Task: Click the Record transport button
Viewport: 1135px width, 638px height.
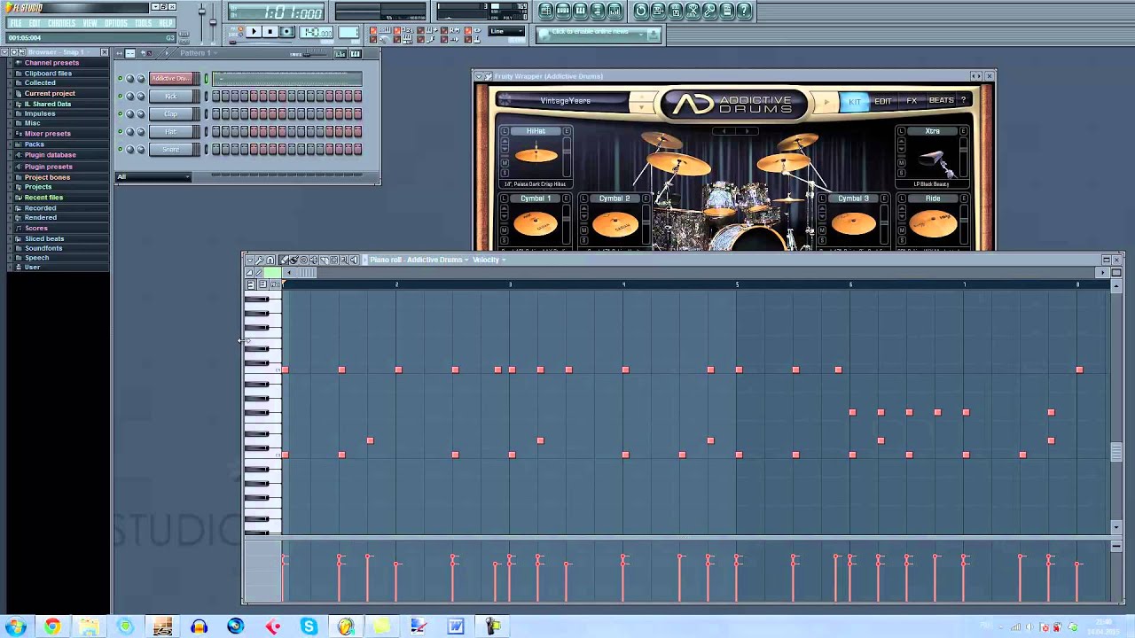Action: tap(286, 32)
